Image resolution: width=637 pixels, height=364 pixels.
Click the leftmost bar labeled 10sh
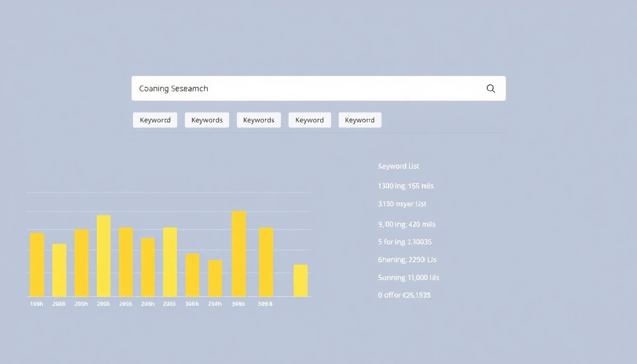pos(37,264)
